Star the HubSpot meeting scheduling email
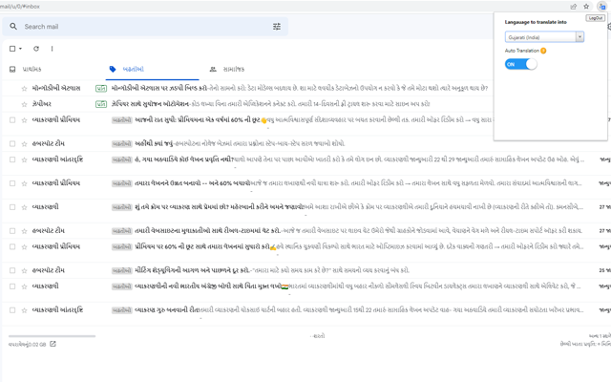 [x=24, y=270]
